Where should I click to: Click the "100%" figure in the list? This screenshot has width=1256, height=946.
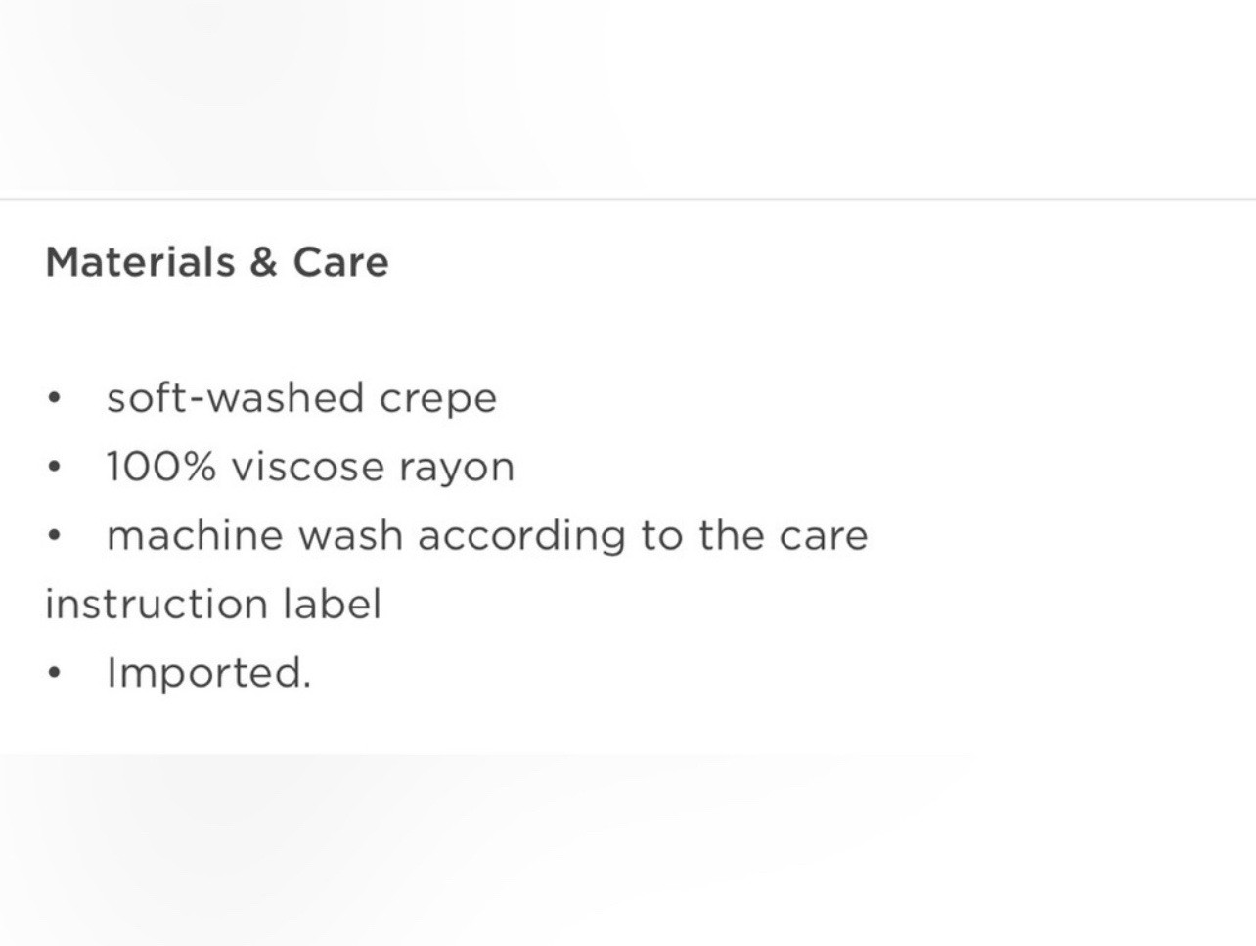(x=160, y=467)
